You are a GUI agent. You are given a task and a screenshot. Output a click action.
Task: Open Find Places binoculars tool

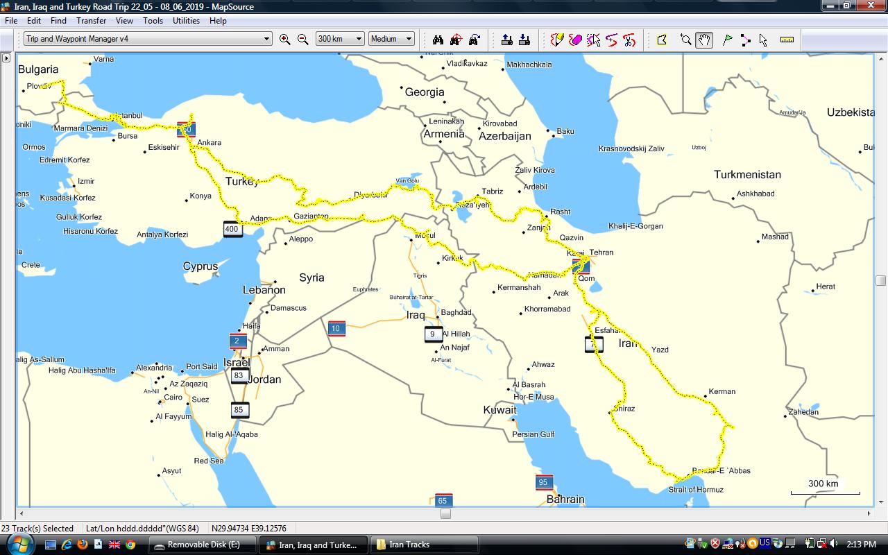tap(438, 40)
